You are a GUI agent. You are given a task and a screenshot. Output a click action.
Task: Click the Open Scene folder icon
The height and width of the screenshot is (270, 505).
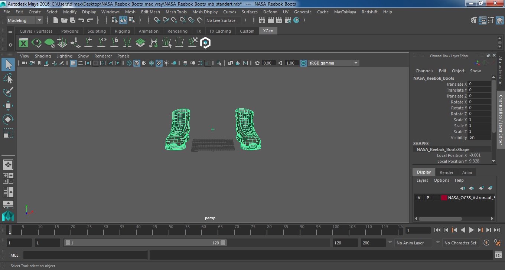click(64, 20)
